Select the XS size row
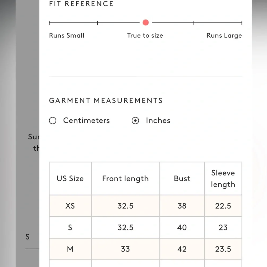Viewport: 267px width, 267px height. click(x=146, y=206)
